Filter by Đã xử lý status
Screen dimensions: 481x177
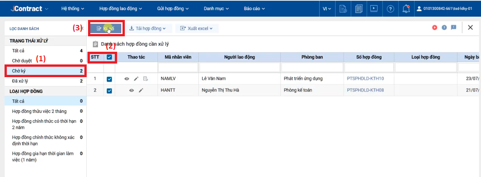tap(45, 81)
